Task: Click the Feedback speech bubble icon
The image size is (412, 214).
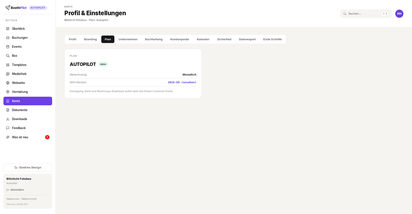Action: point(8,128)
